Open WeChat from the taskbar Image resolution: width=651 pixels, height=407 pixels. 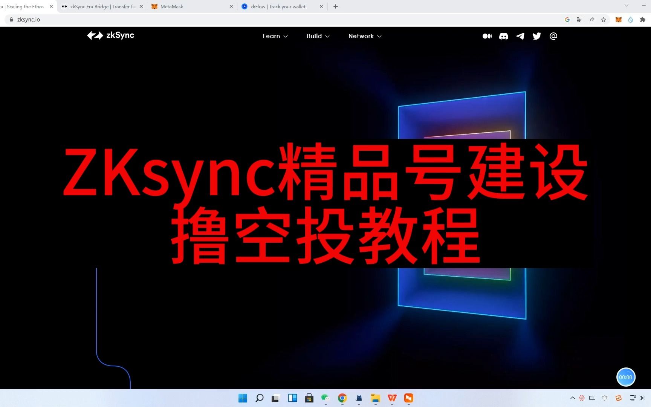(x=325, y=398)
